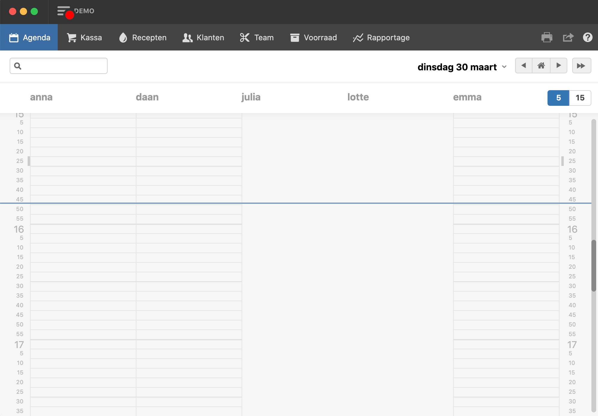The image size is (598, 416).
Task: Switch to 15-minute interval view
Action: 580,98
